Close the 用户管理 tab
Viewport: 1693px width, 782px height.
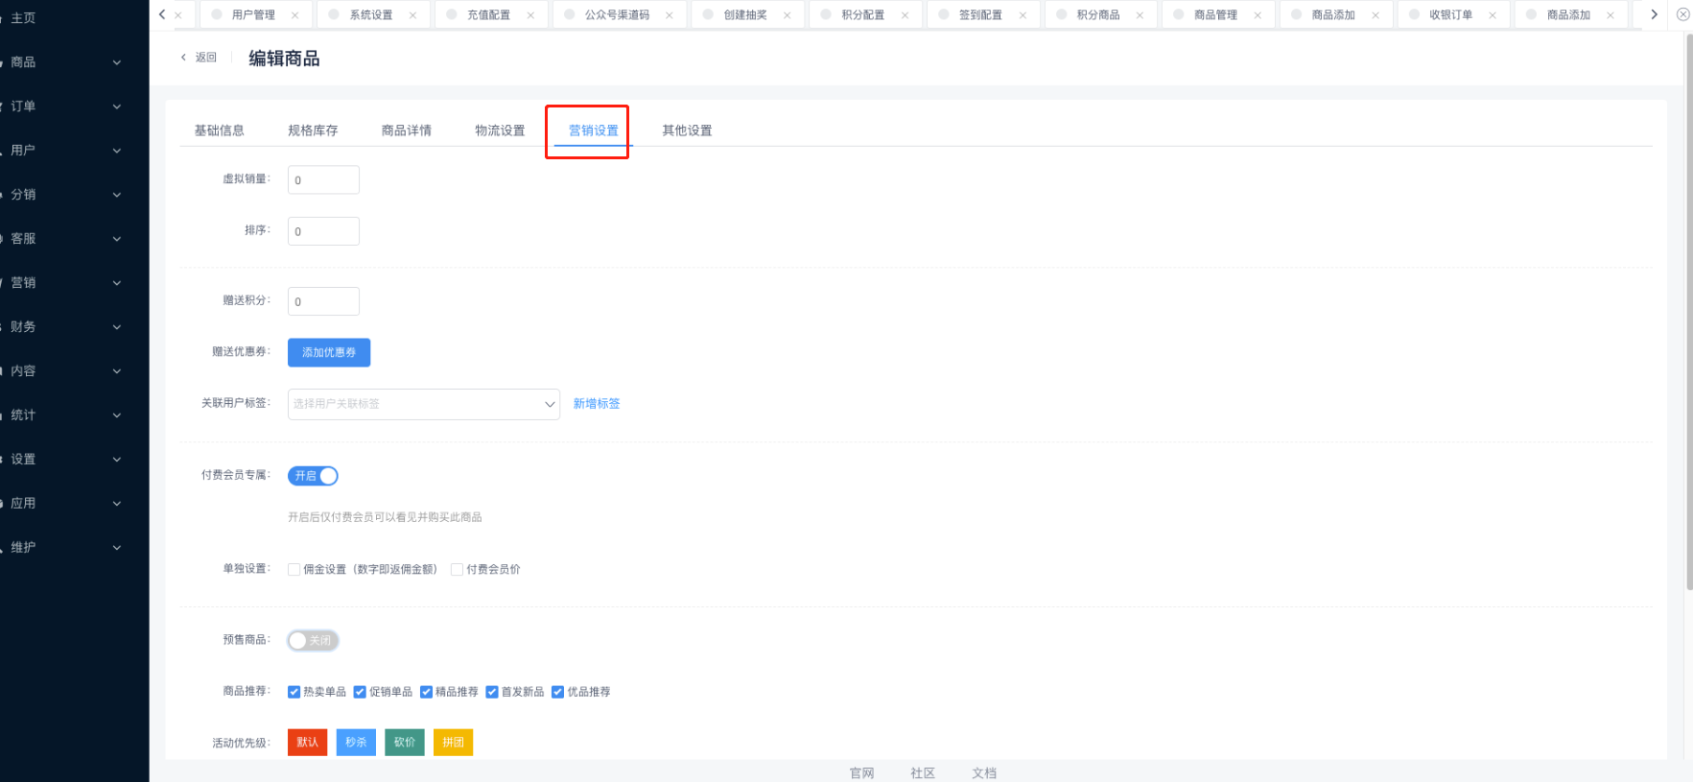click(x=294, y=15)
